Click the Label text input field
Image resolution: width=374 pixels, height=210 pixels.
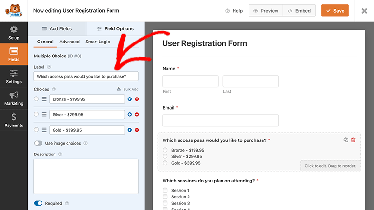[x=86, y=76]
